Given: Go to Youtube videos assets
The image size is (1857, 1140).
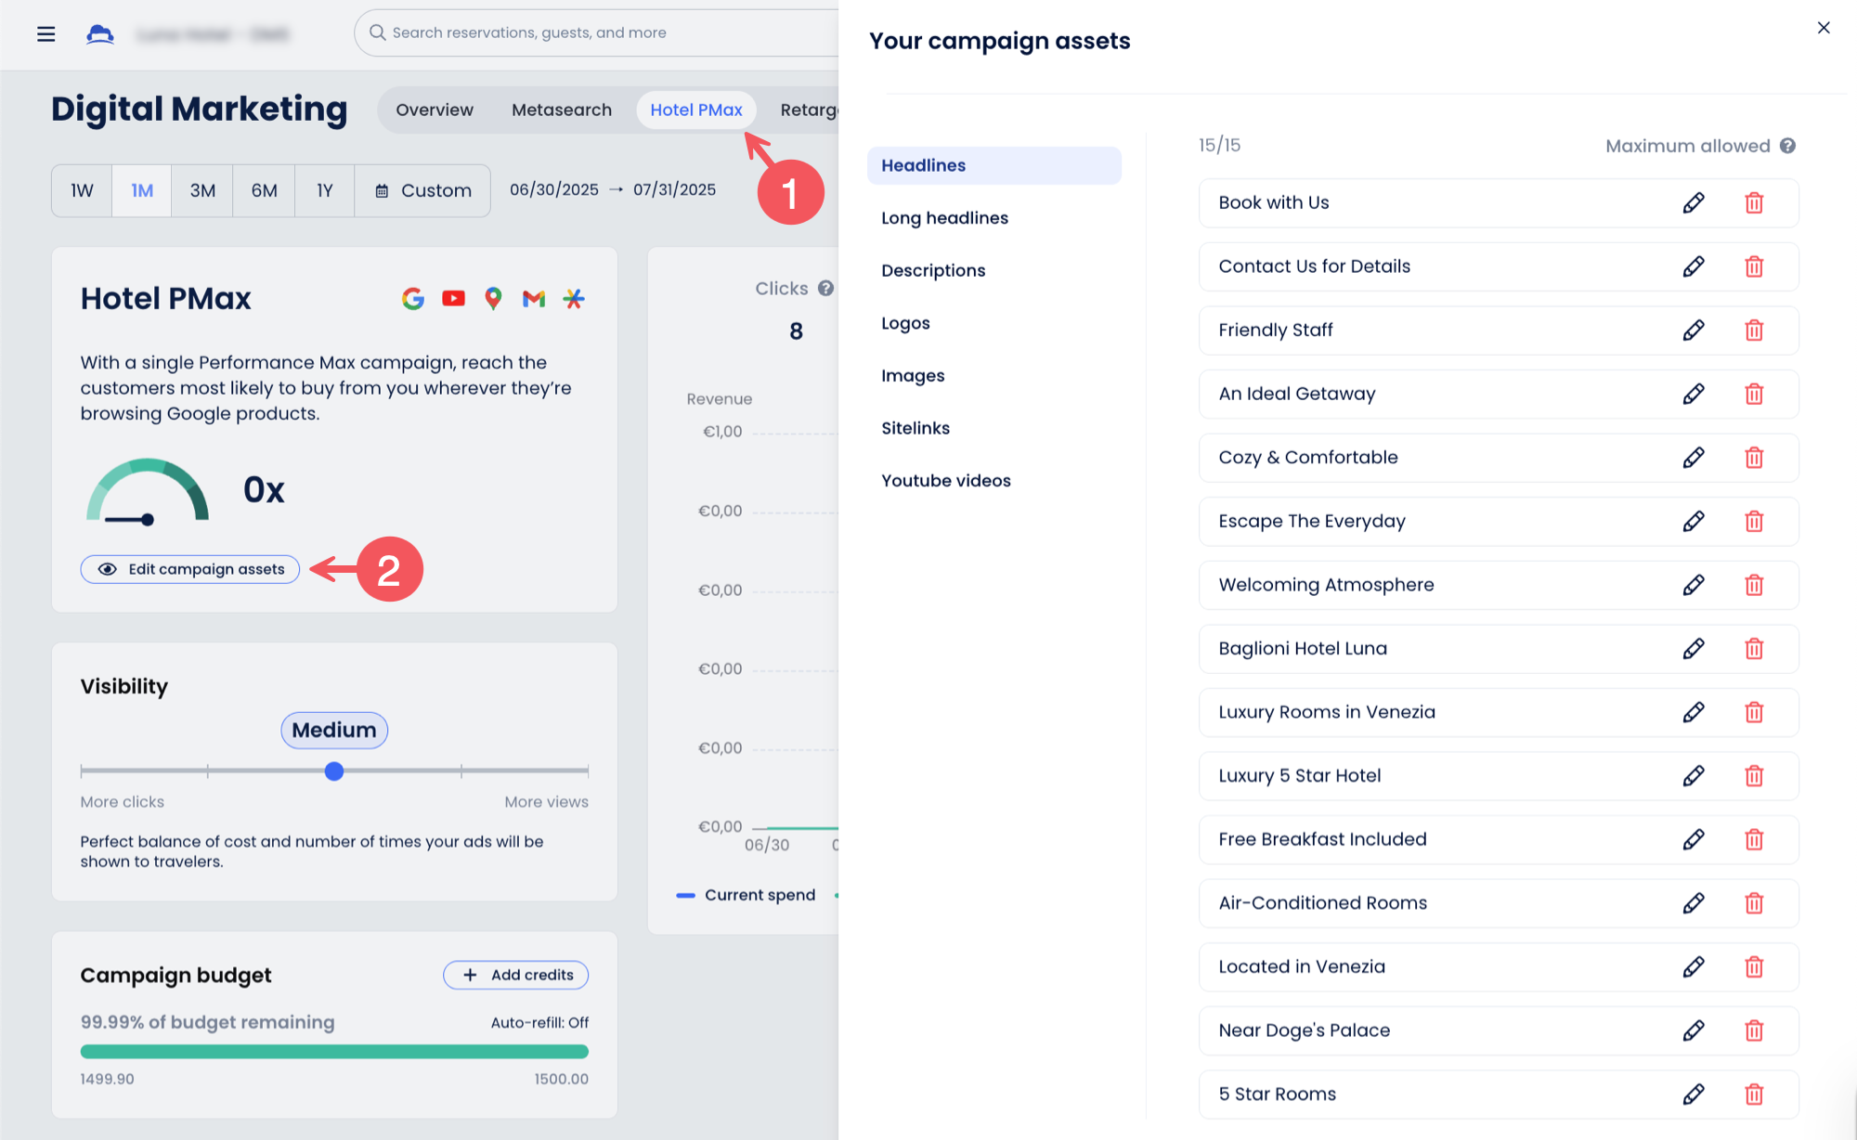Looking at the screenshot, I should pyautogui.click(x=945, y=481).
